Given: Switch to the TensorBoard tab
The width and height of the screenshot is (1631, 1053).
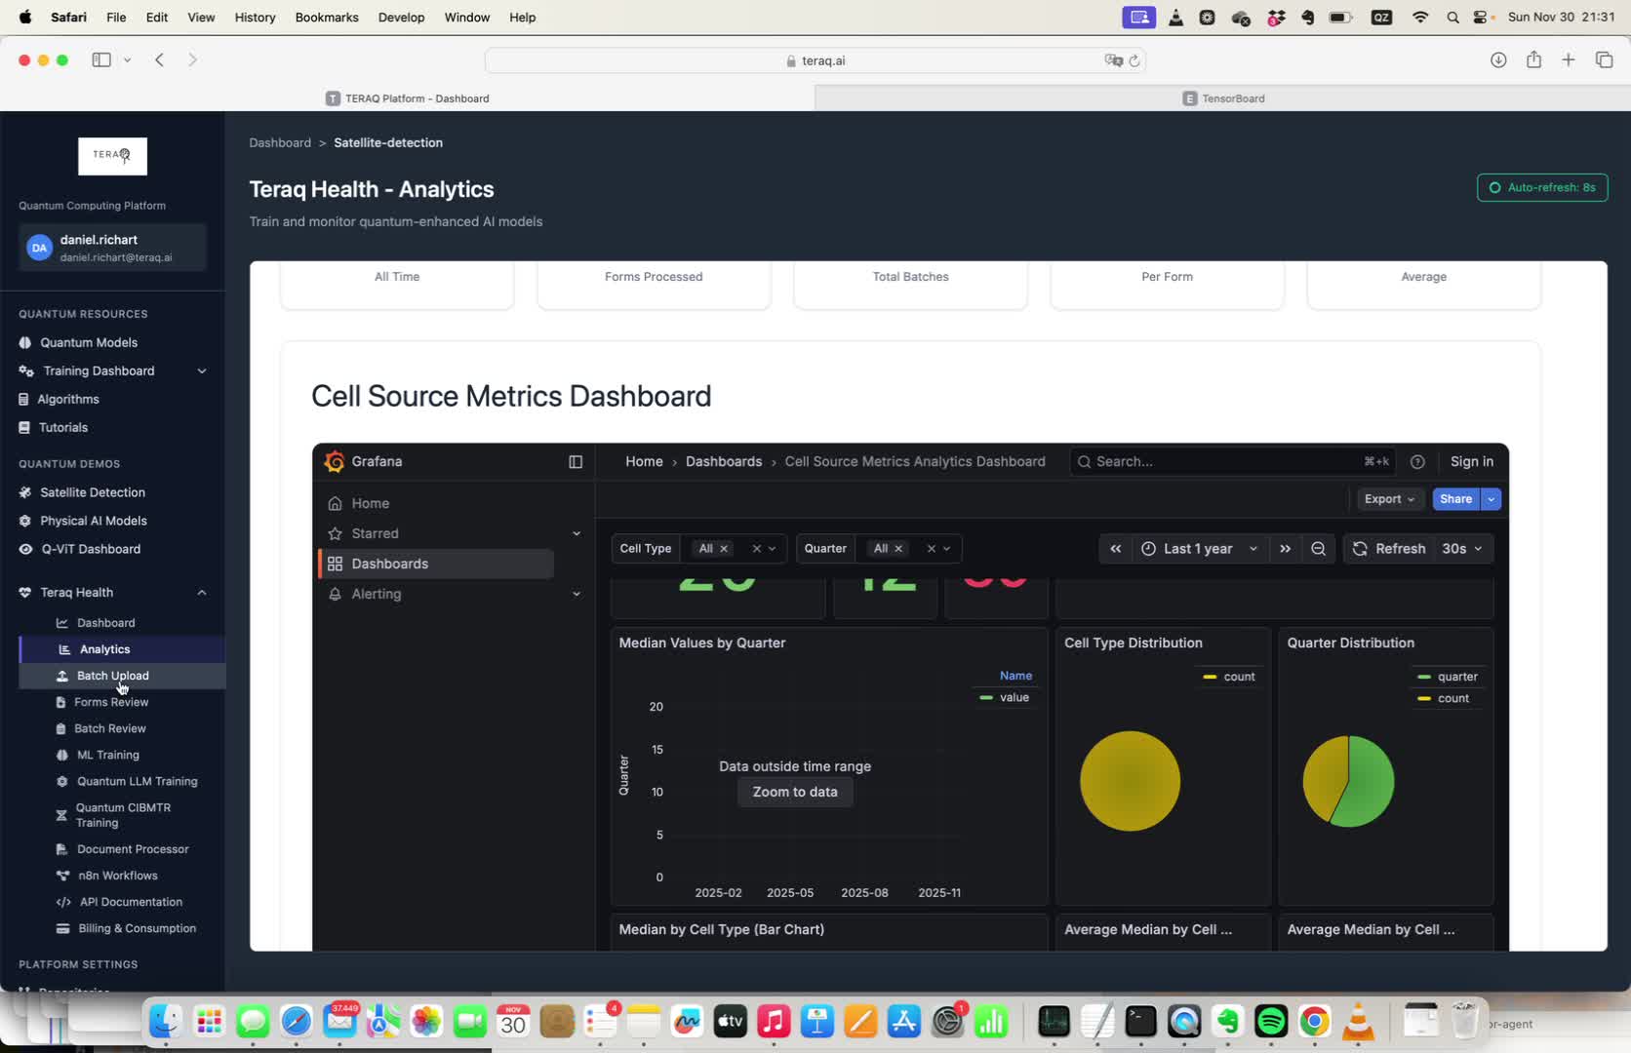Looking at the screenshot, I should [1223, 97].
